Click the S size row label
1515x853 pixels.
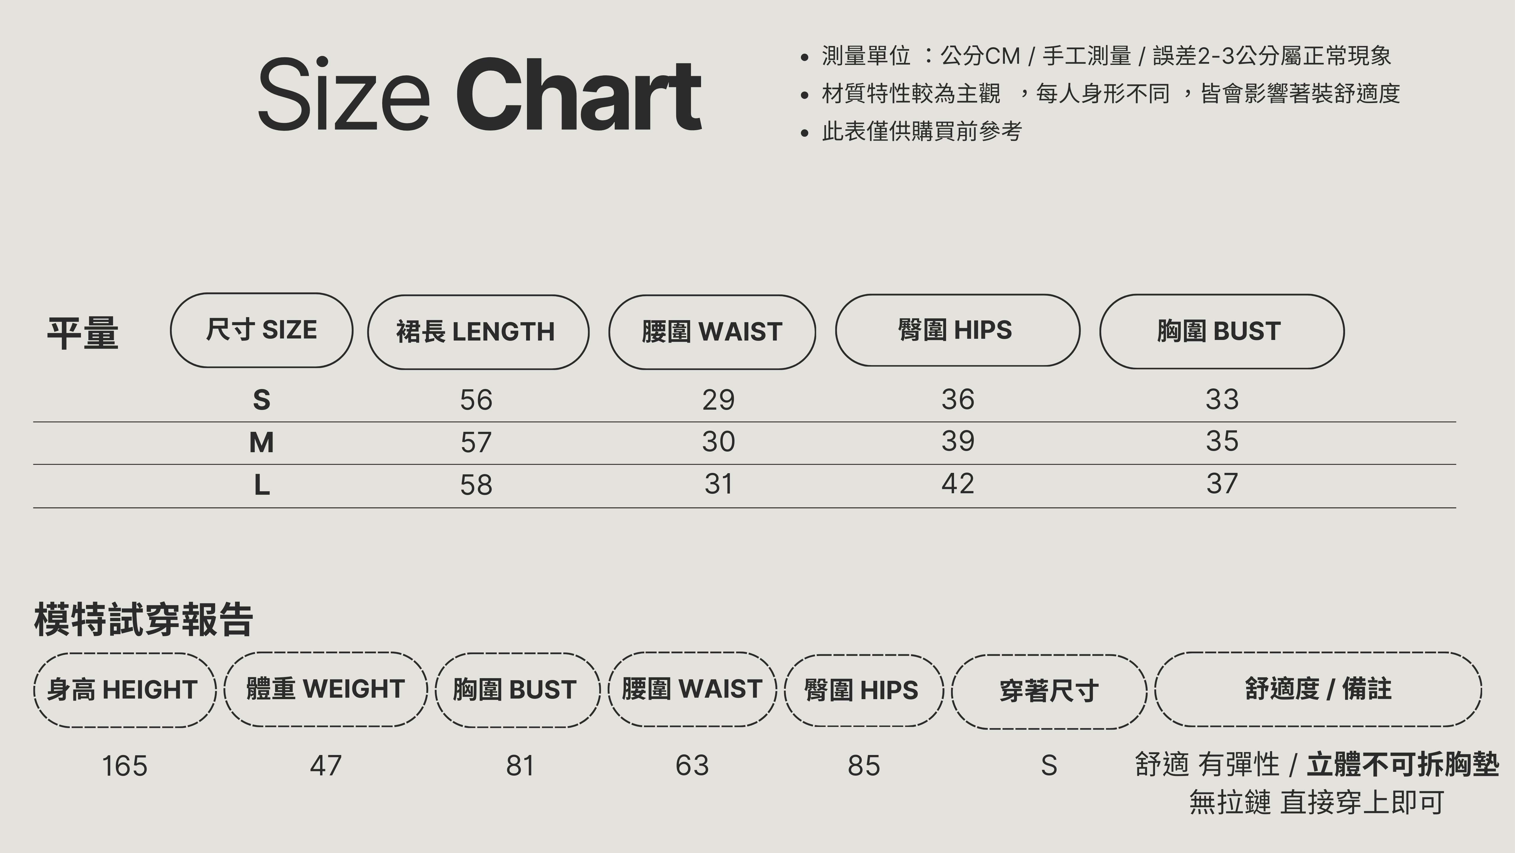[262, 401]
